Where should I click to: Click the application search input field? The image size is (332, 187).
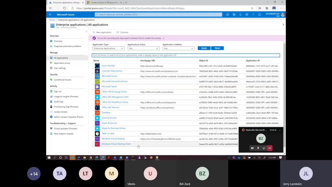tap(186, 55)
